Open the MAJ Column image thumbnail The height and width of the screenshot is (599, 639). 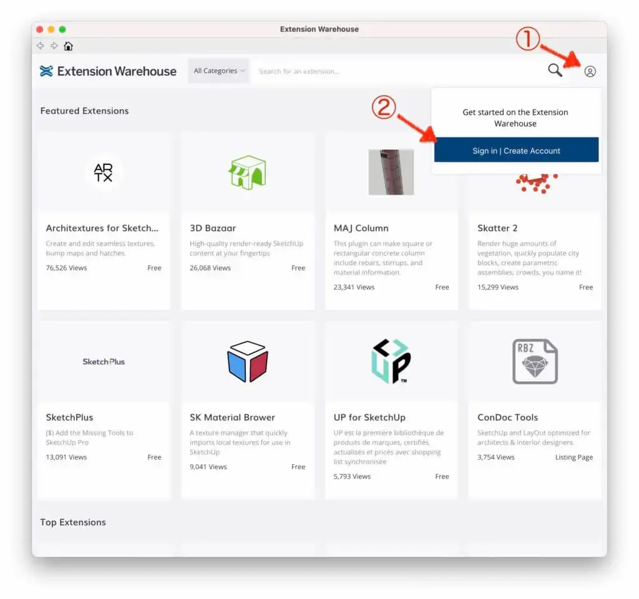pyautogui.click(x=391, y=172)
